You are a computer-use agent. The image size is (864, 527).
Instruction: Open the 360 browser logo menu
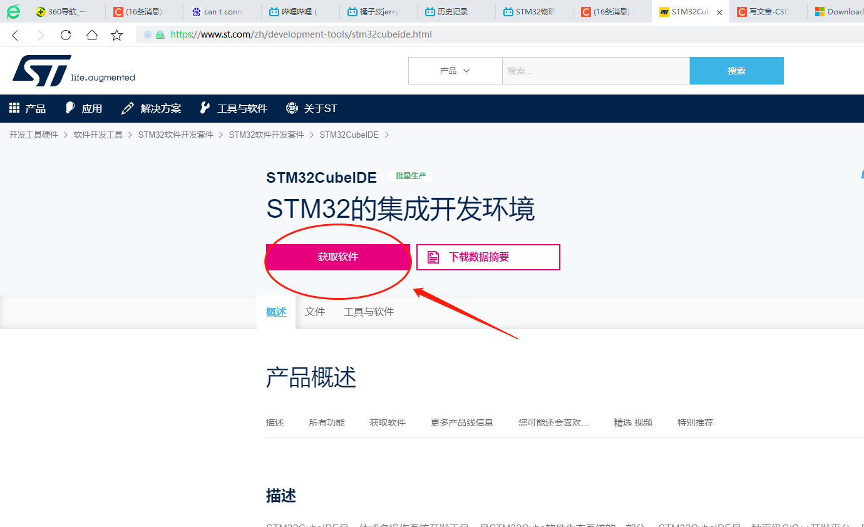pos(13,11)
